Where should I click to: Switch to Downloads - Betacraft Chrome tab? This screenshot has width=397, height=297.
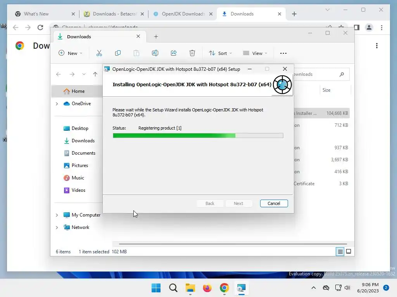pos(114,14)
